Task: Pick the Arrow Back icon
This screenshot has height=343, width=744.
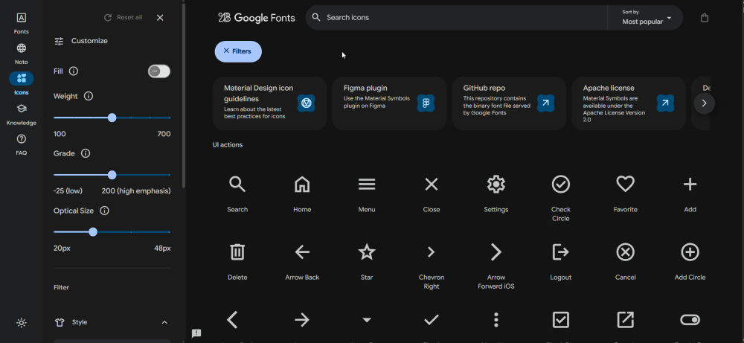Action: coord(302,252)
